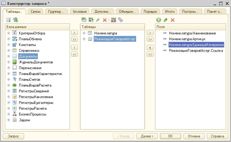This screenshot has width=231, height=142.
Task: Expand the РегистрыНакопления tree node
Action: click(9, 97)
